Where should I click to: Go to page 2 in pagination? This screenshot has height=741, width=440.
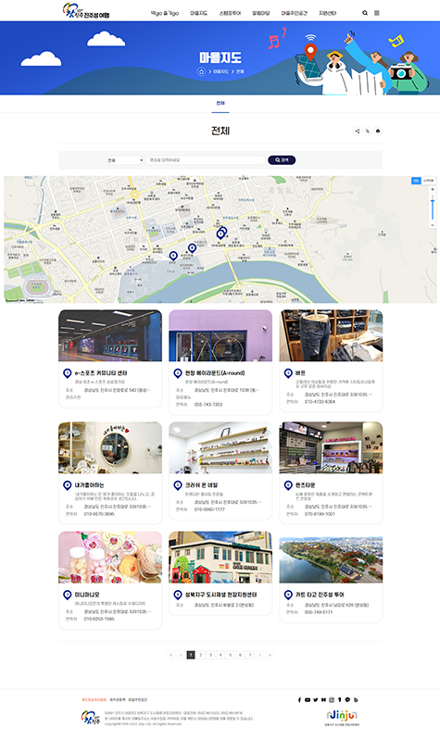tap(200, 655)
